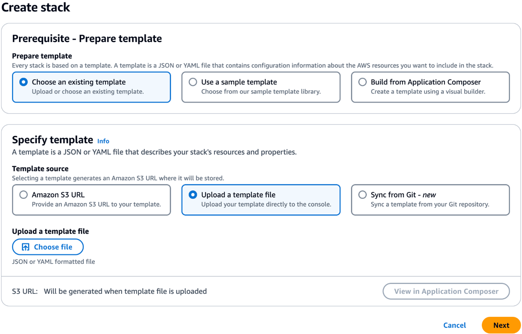Screen dimensions: 522x334
Task: Click the JSON or YAML formatted file hint
Action: [53, 262]
